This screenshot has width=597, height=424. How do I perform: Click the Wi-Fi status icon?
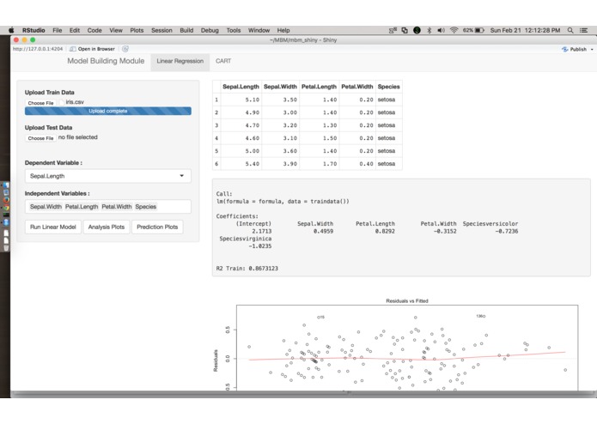tap(454, 30)
